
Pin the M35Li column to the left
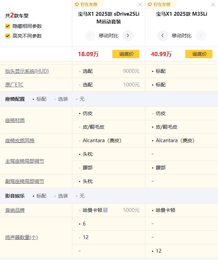pyautogui.click(x=159, y=5)
